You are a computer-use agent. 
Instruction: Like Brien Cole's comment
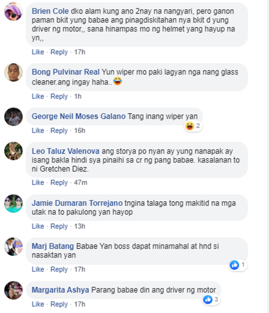[x=38, y=52]
